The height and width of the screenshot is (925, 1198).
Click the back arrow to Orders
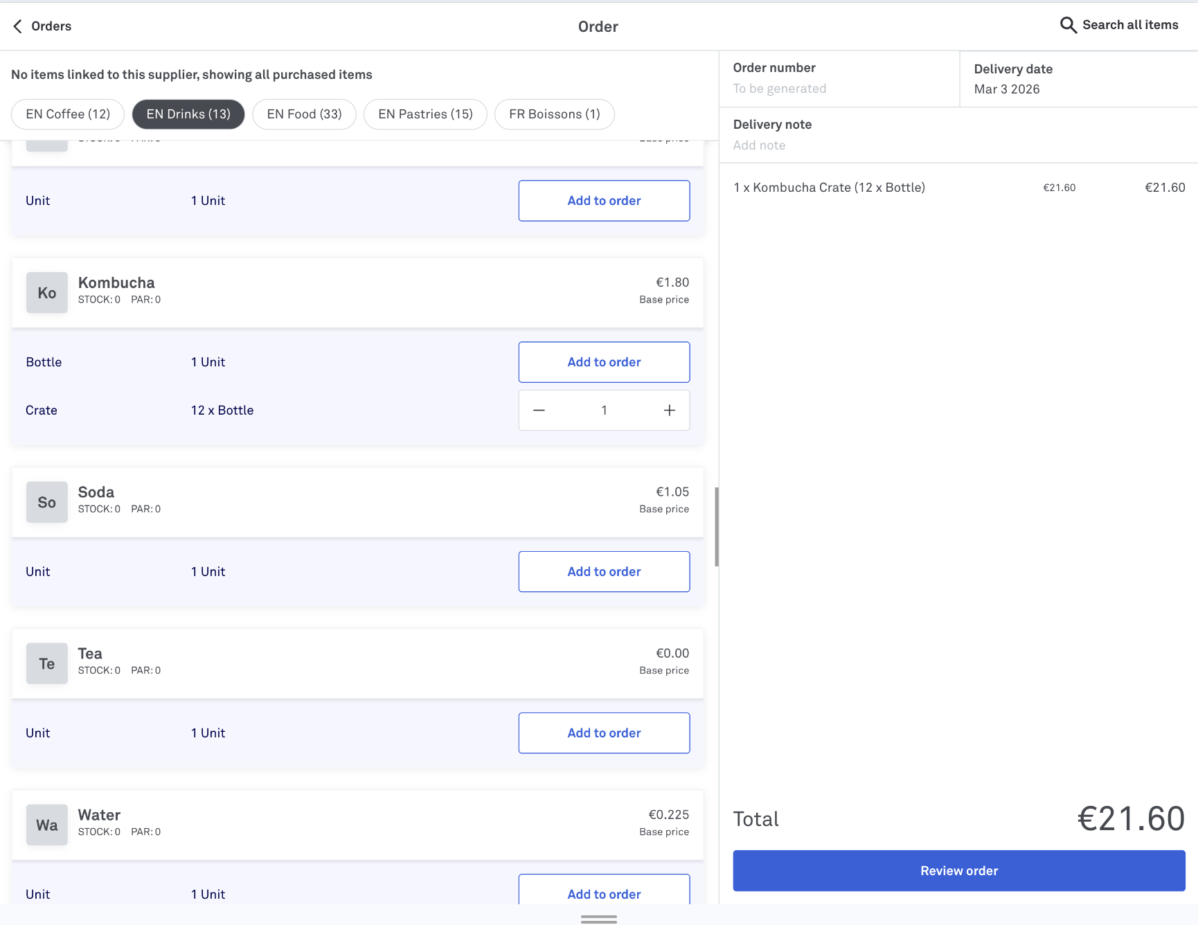18,26
